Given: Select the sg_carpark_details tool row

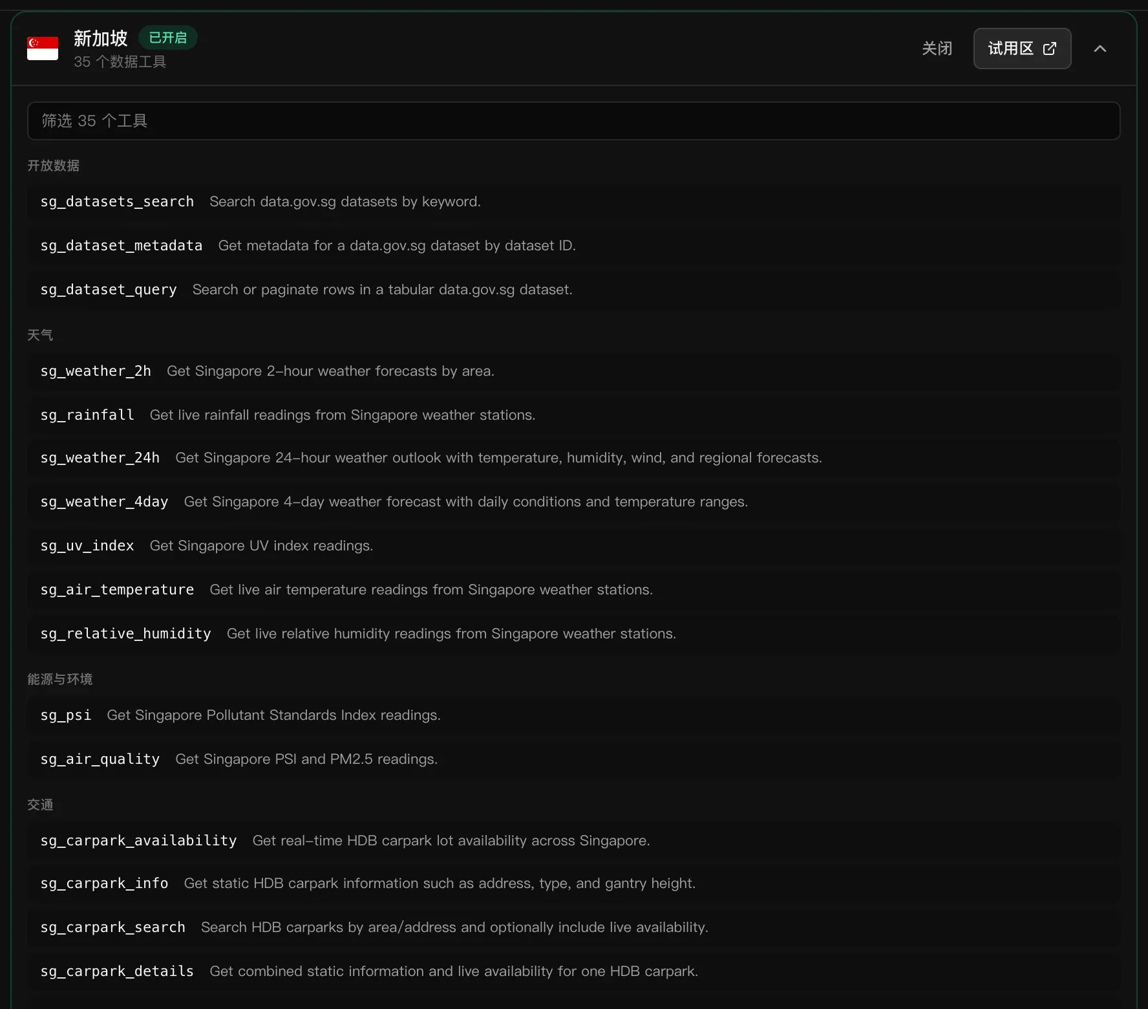Looking at the screenshot, I should (573, 971).
